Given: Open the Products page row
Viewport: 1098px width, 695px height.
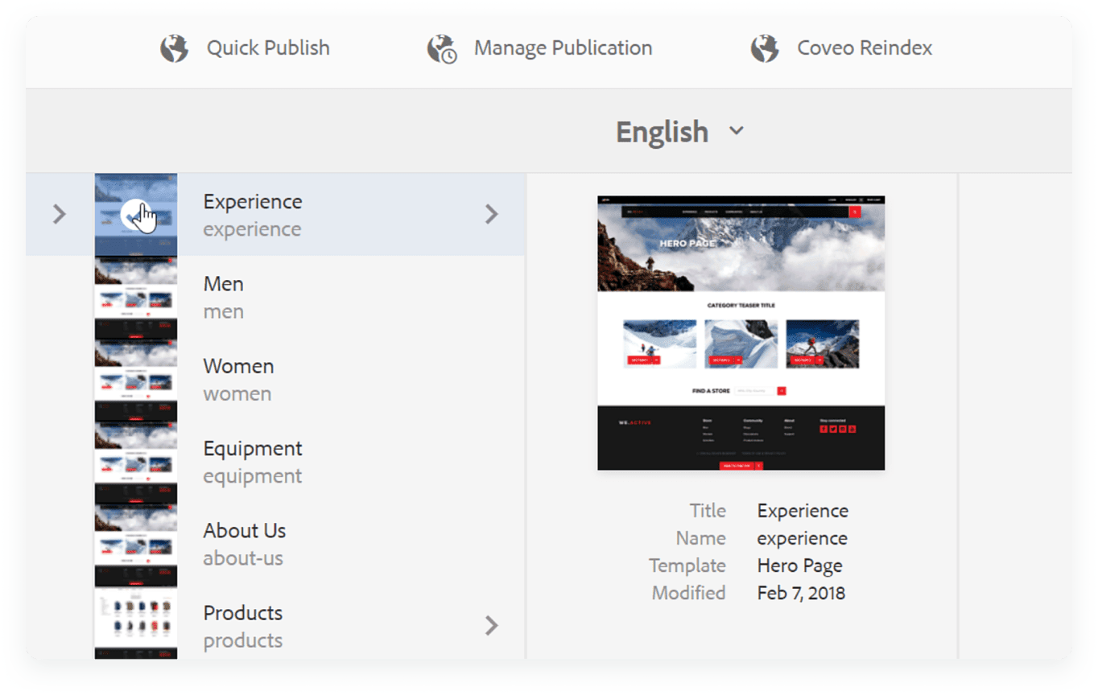Looking at the screenshot, I should point(275,623).
